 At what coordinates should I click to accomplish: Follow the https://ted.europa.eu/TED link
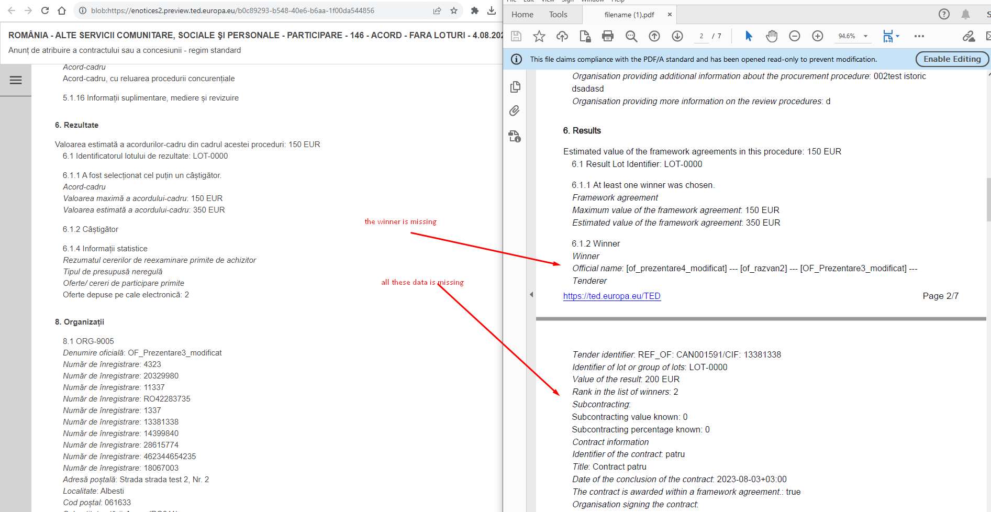[x=611, y=296]
